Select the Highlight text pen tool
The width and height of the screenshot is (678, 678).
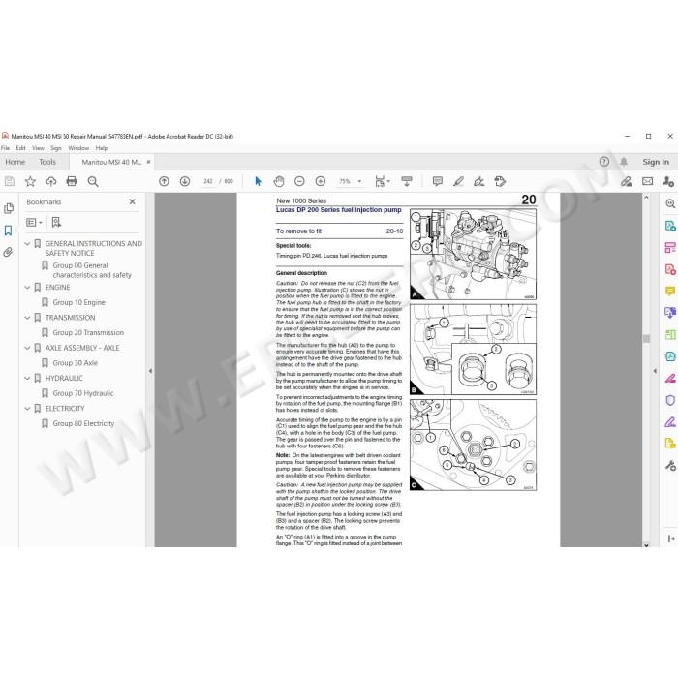pyautogui.click(x=458, y=181)
